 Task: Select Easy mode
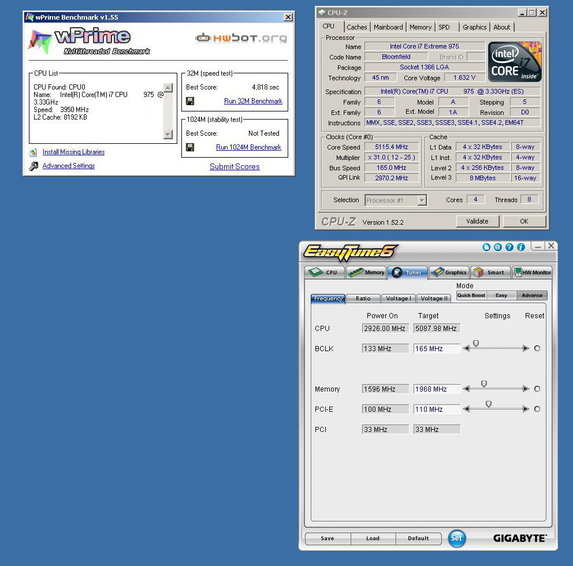[501, 295]
